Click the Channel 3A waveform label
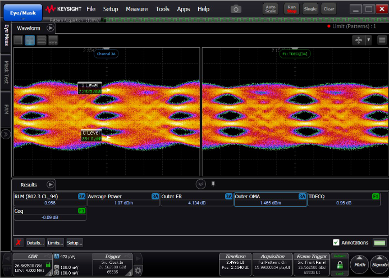This screenshot has height=278, width=389. point(106,54)
